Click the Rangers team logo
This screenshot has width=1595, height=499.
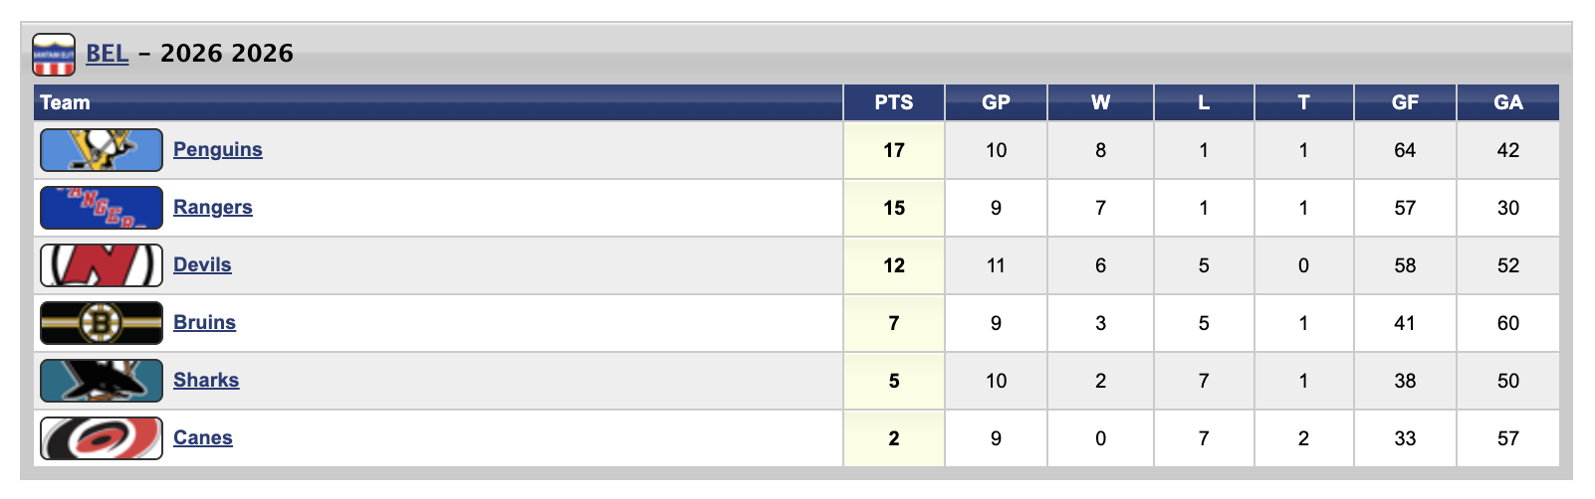pos(102,208)
